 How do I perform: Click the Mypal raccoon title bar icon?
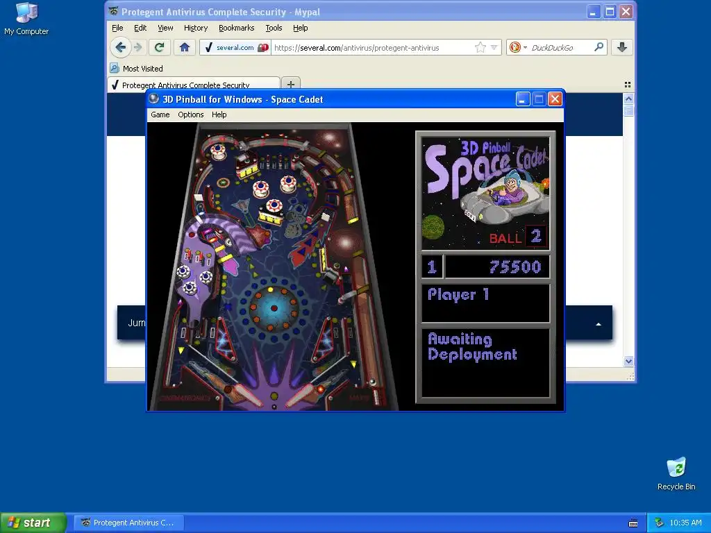coord(114,11)
